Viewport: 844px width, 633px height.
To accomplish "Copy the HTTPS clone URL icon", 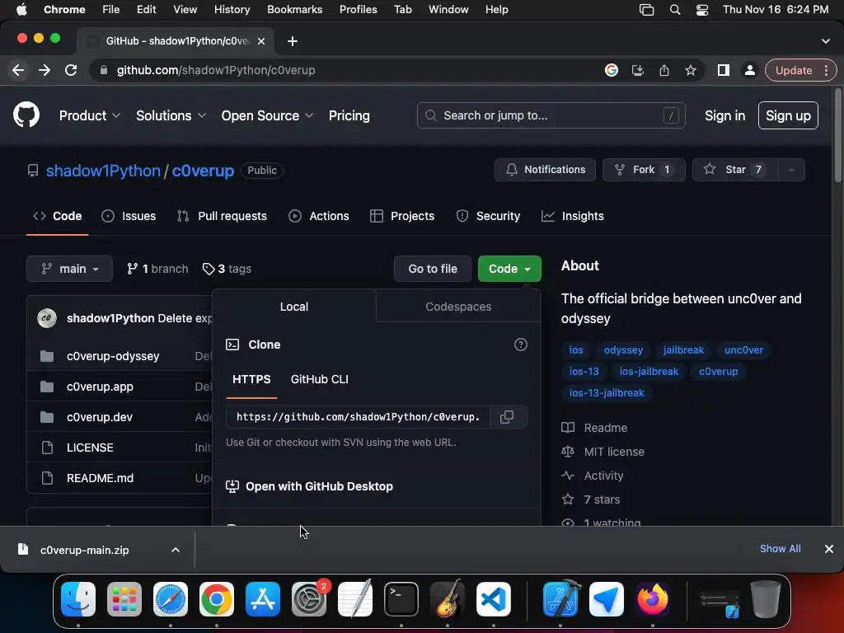I will [507, 417].
